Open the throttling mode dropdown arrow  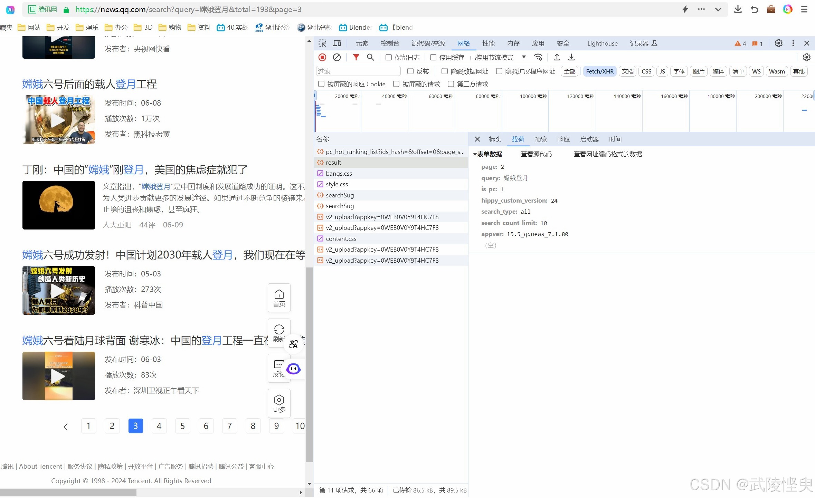524,57
